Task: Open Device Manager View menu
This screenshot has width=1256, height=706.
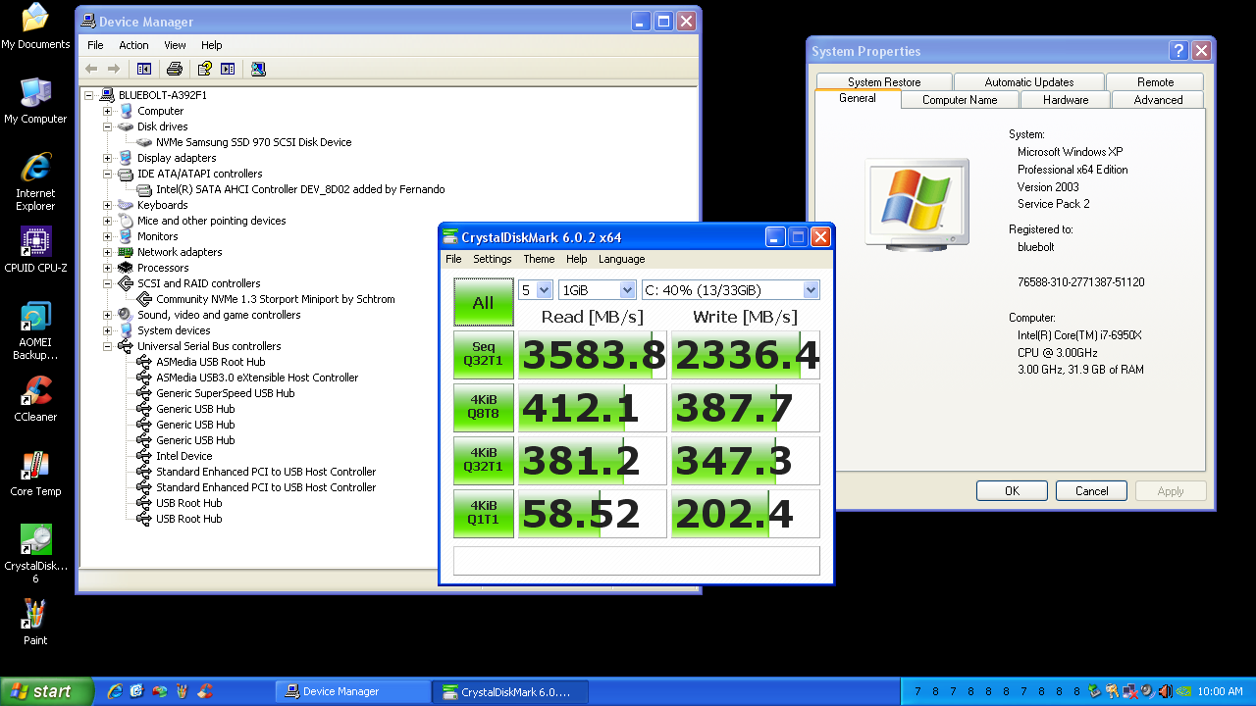Action: [175, 45]
